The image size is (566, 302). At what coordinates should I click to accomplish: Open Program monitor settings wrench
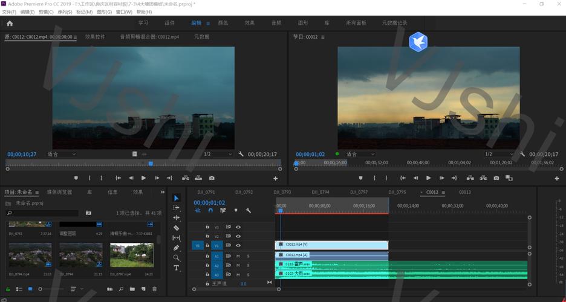tap(522, 154)
